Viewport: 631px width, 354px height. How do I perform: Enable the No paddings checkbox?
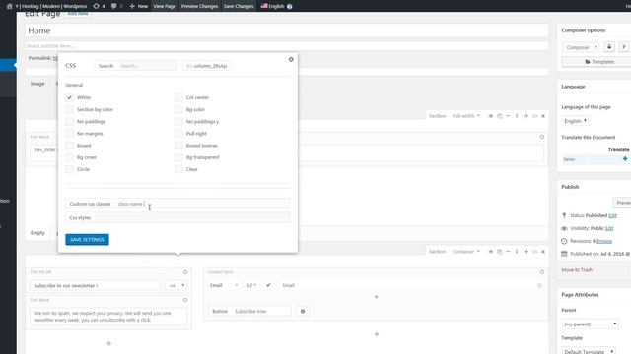(x=70, y=122)
